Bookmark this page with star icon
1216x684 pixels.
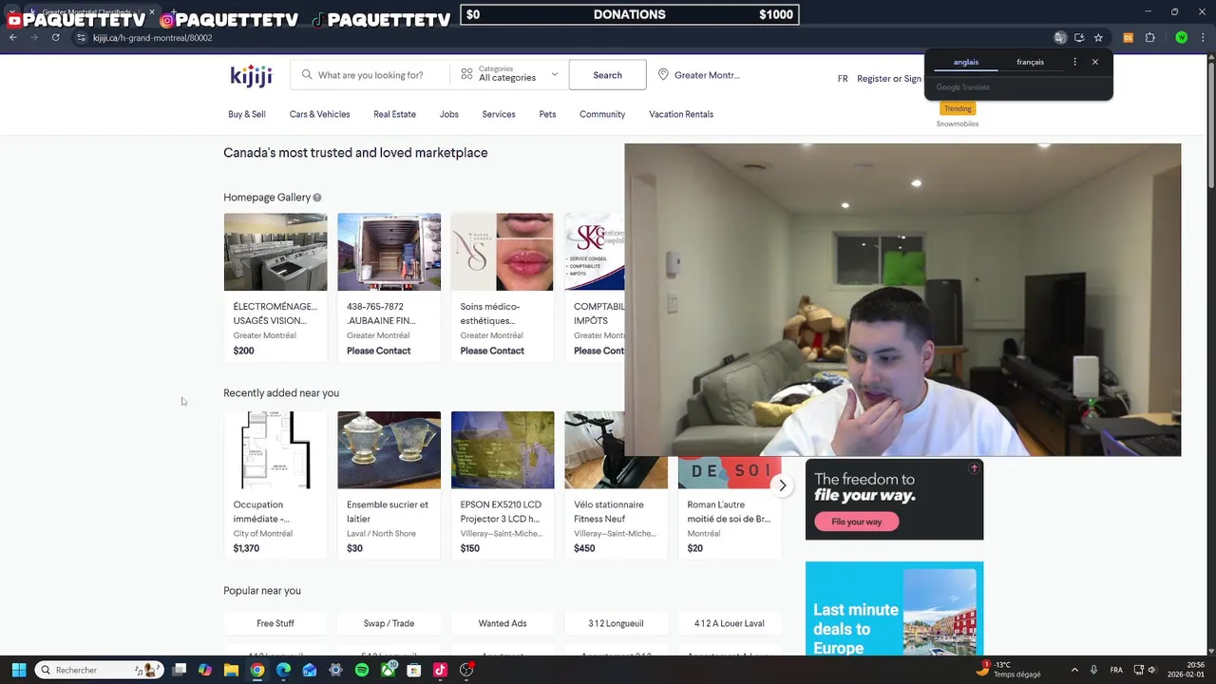[x=1098, y=38]
